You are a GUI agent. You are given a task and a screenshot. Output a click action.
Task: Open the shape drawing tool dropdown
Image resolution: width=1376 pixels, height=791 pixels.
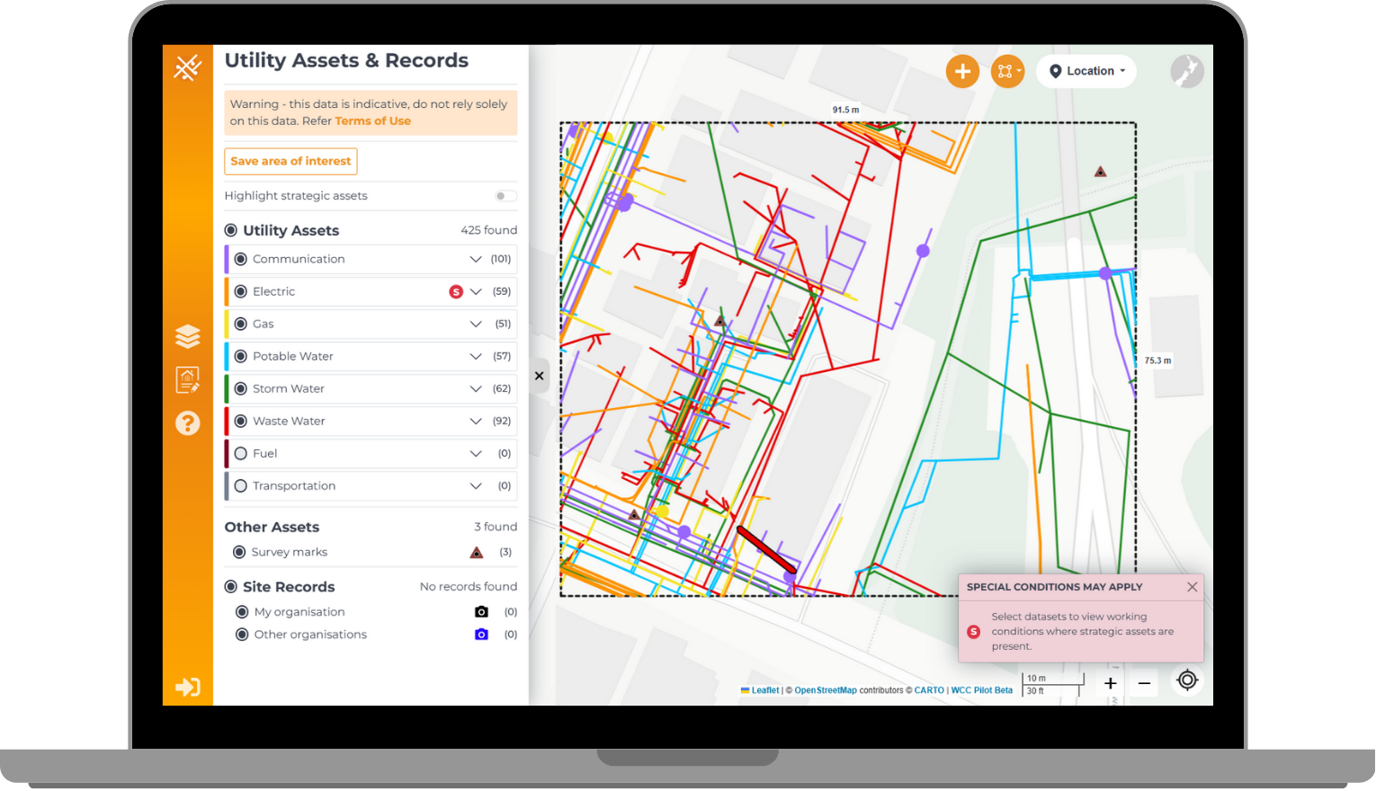(1007, 71)
